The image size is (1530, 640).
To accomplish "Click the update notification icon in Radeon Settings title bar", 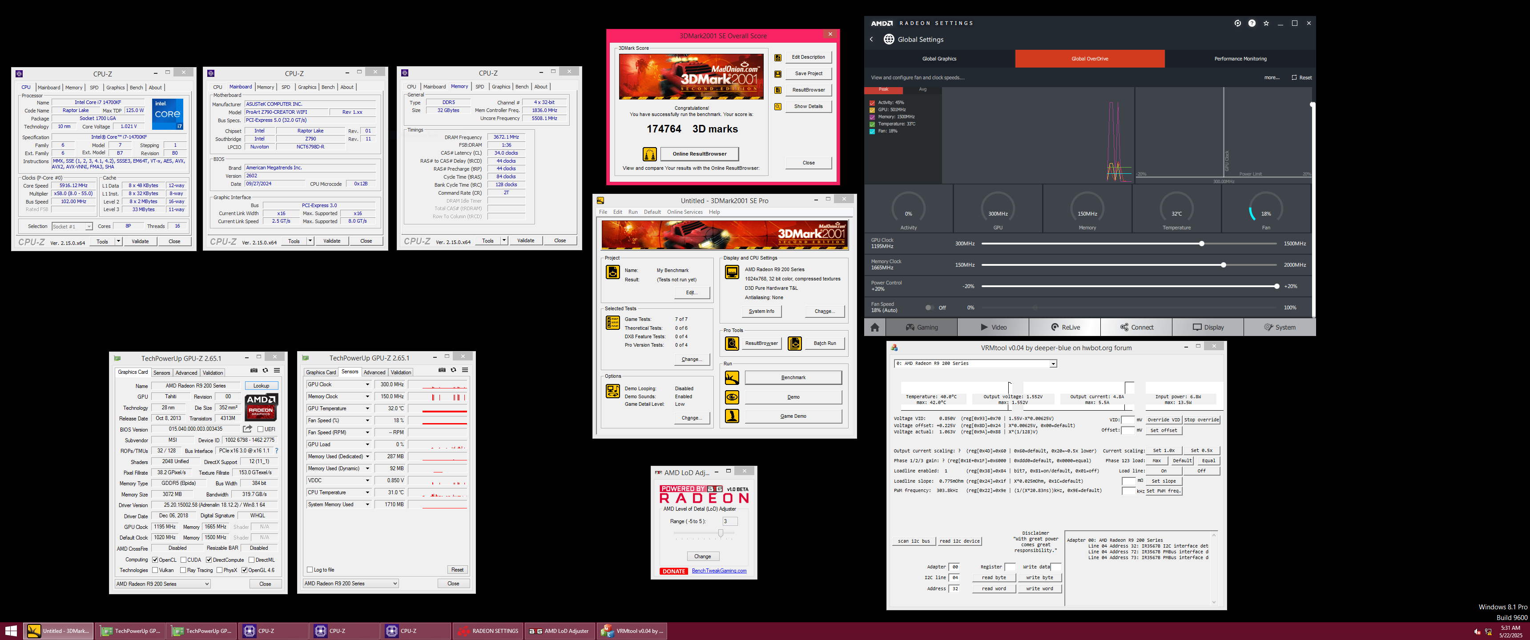I will pos(1237,23).
